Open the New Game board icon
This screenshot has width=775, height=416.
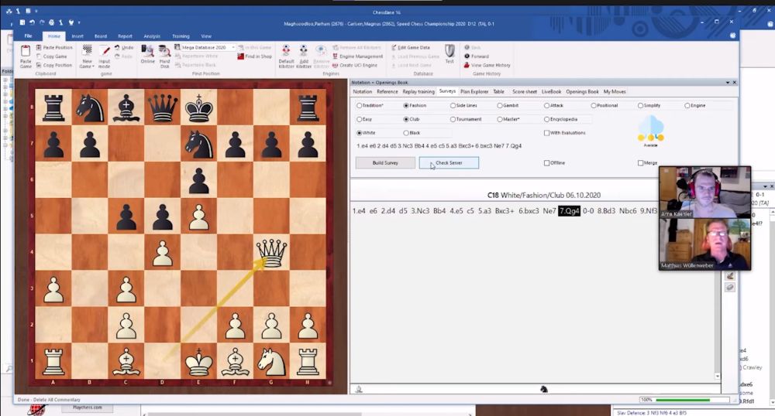(x=87, y=51)
